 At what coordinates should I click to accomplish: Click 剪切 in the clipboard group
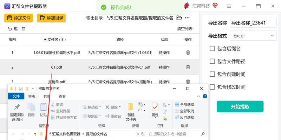[57, 105]
